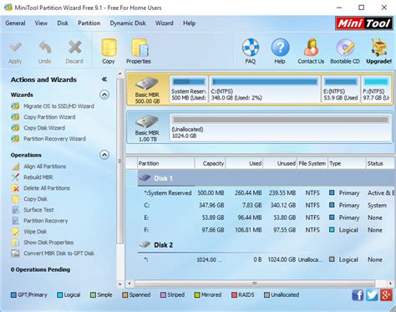Viewport: 396px width, 312px height.
Task: Select the F: partition row in the table
Action: (x=266, y=230)
